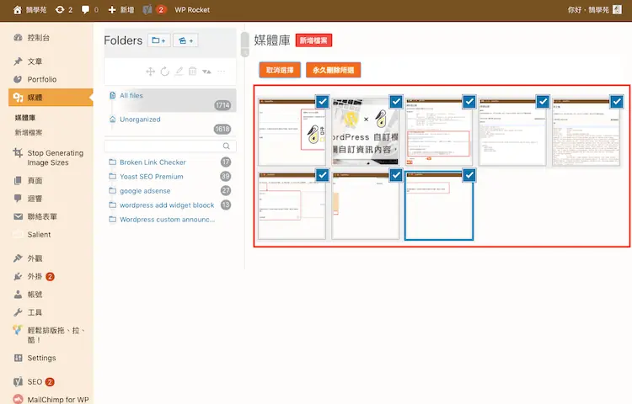632x404 pixels.
Task: Click the rename folder pencil icon
Action: [179, 72]
